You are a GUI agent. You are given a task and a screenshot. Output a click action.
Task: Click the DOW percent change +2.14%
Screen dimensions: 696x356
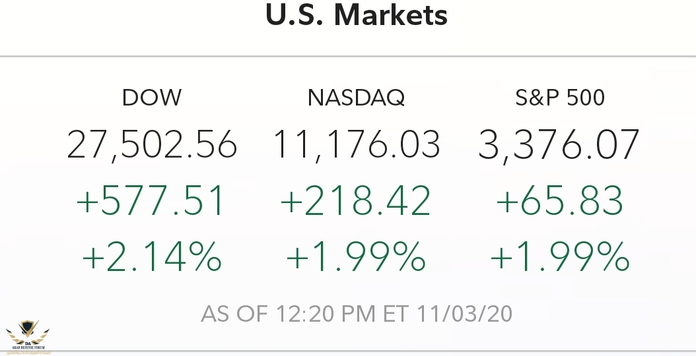click(x=151, y=257)
